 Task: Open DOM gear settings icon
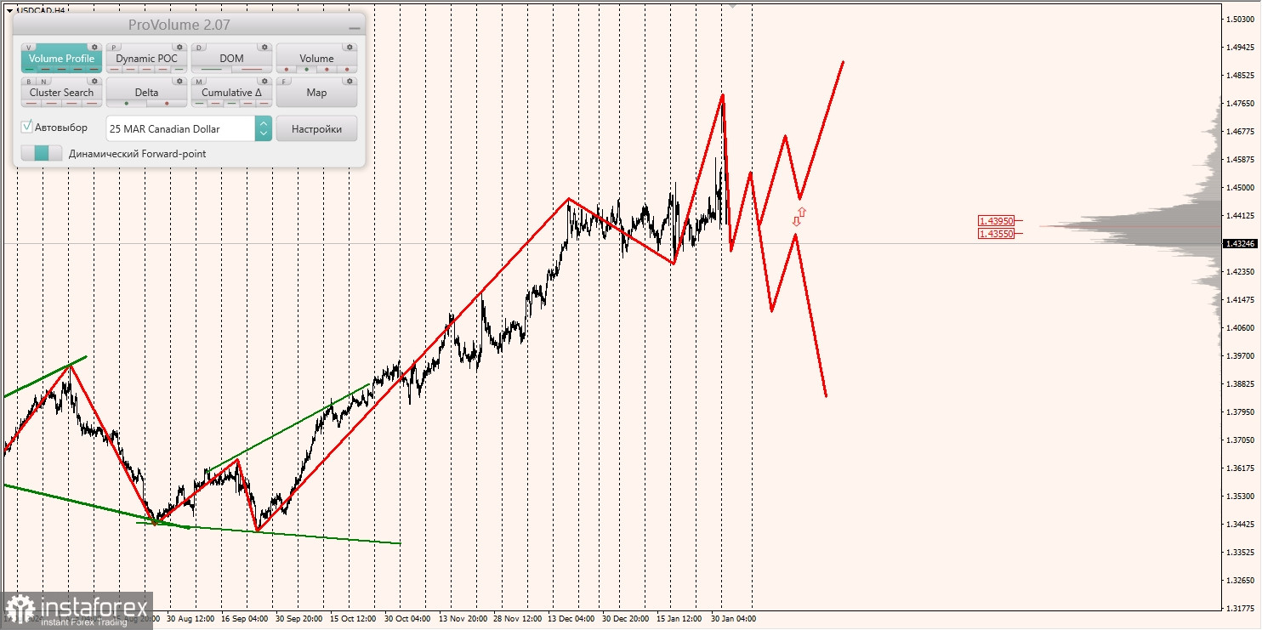pos(264,47)
